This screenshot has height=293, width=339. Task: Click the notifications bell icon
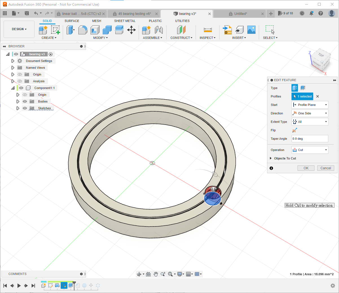(311, 13)
